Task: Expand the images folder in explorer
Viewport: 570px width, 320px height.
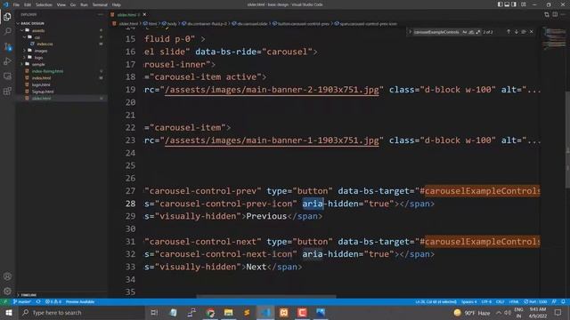Action: coord(40,51)
